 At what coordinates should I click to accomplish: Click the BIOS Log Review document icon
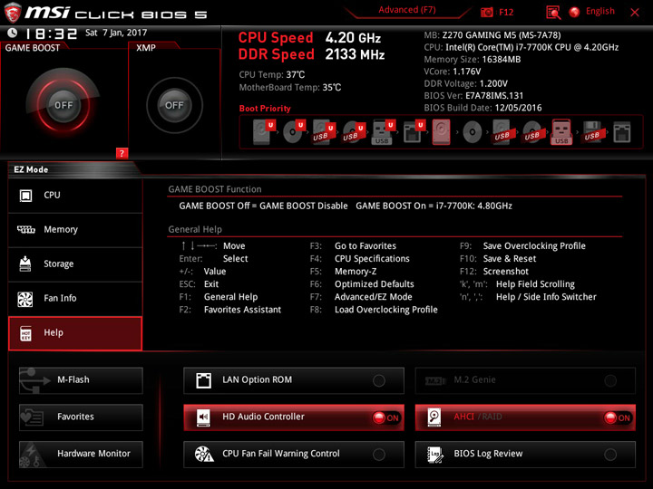point(435,455)
